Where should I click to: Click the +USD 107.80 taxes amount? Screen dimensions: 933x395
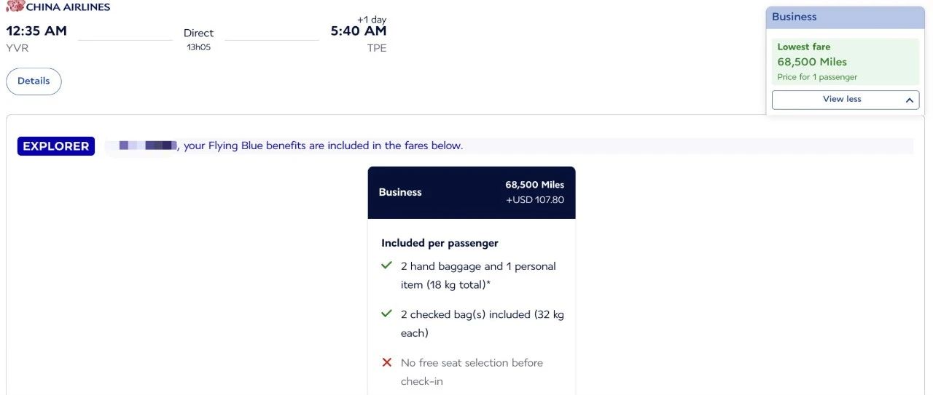[534, 200]
